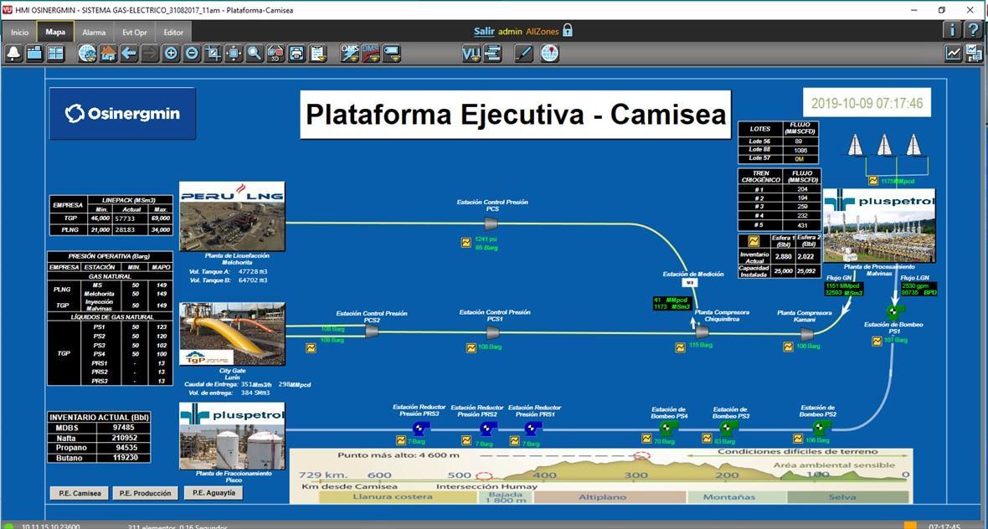The width and height of the screenshot is (988, 529).
Task: Open the alarm bell icon in toolbar
Action: [14, 54]
